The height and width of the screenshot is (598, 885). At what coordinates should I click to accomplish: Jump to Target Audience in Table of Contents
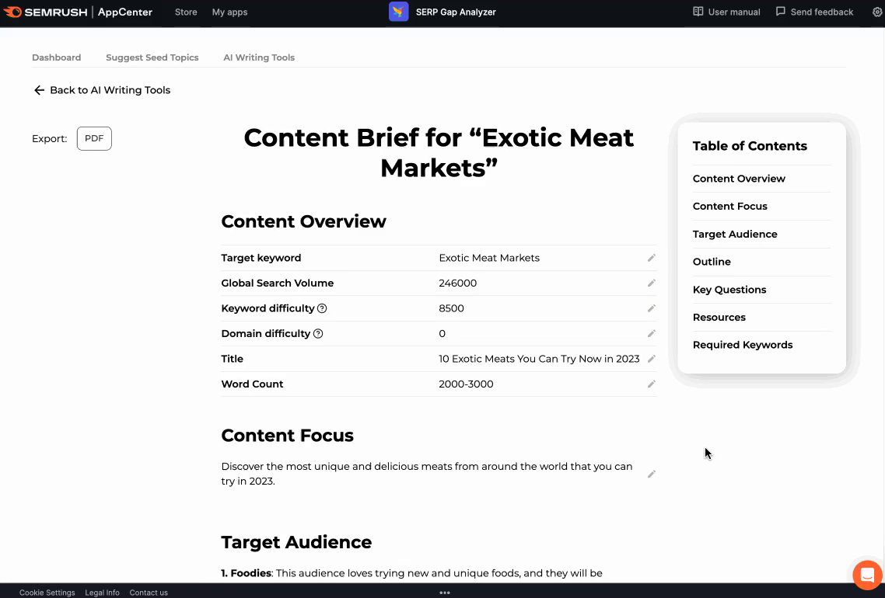(x=735, y=234)
